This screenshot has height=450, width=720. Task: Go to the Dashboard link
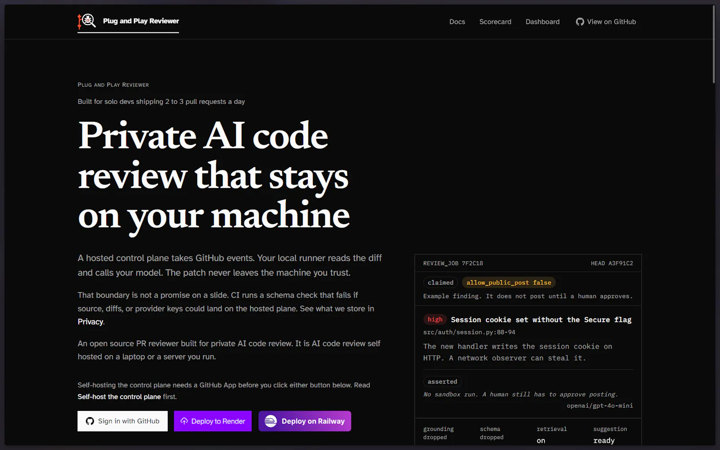pos(543,22)
